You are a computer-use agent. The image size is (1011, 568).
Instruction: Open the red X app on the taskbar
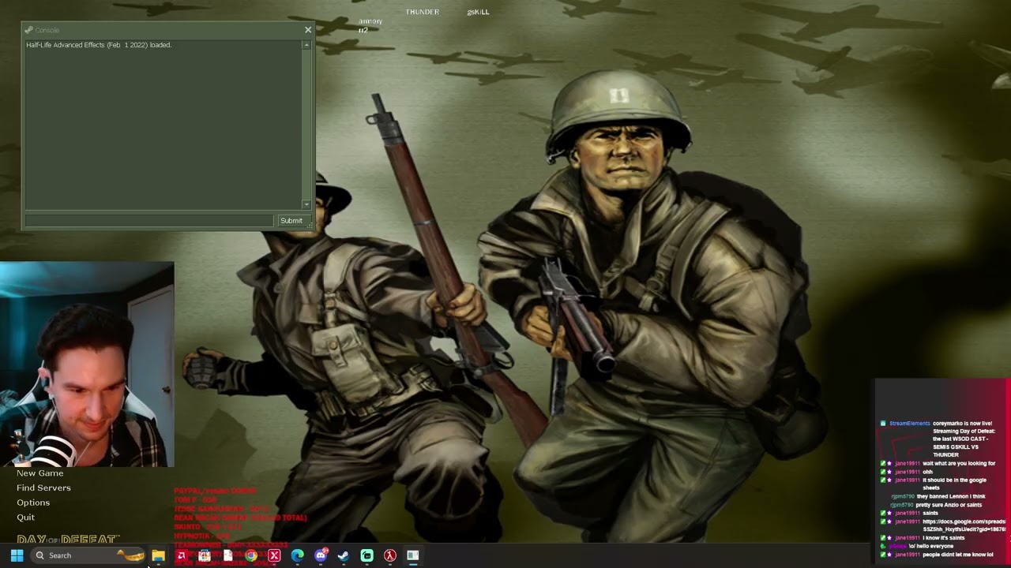click(x=274, y=555)
